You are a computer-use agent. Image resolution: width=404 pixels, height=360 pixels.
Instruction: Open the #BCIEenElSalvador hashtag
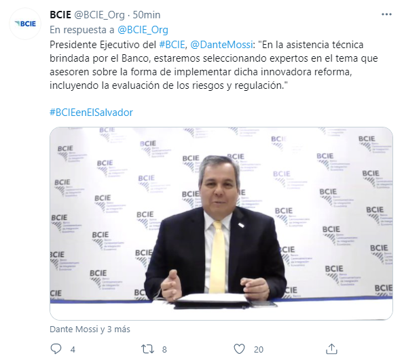click(x=91, y=113)
